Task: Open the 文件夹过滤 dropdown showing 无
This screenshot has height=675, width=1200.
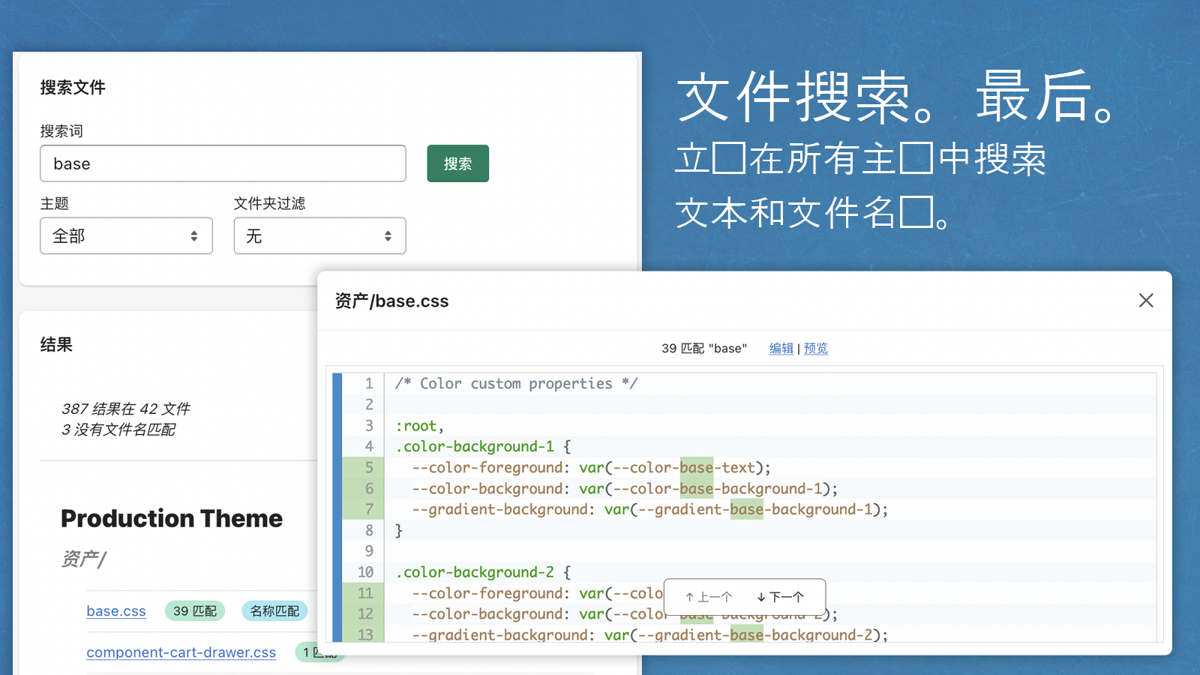Action: click(319, 236)
